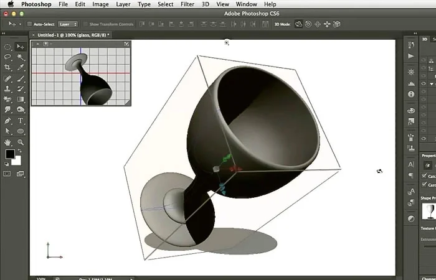Select the Hand tool

pos(7,142)
